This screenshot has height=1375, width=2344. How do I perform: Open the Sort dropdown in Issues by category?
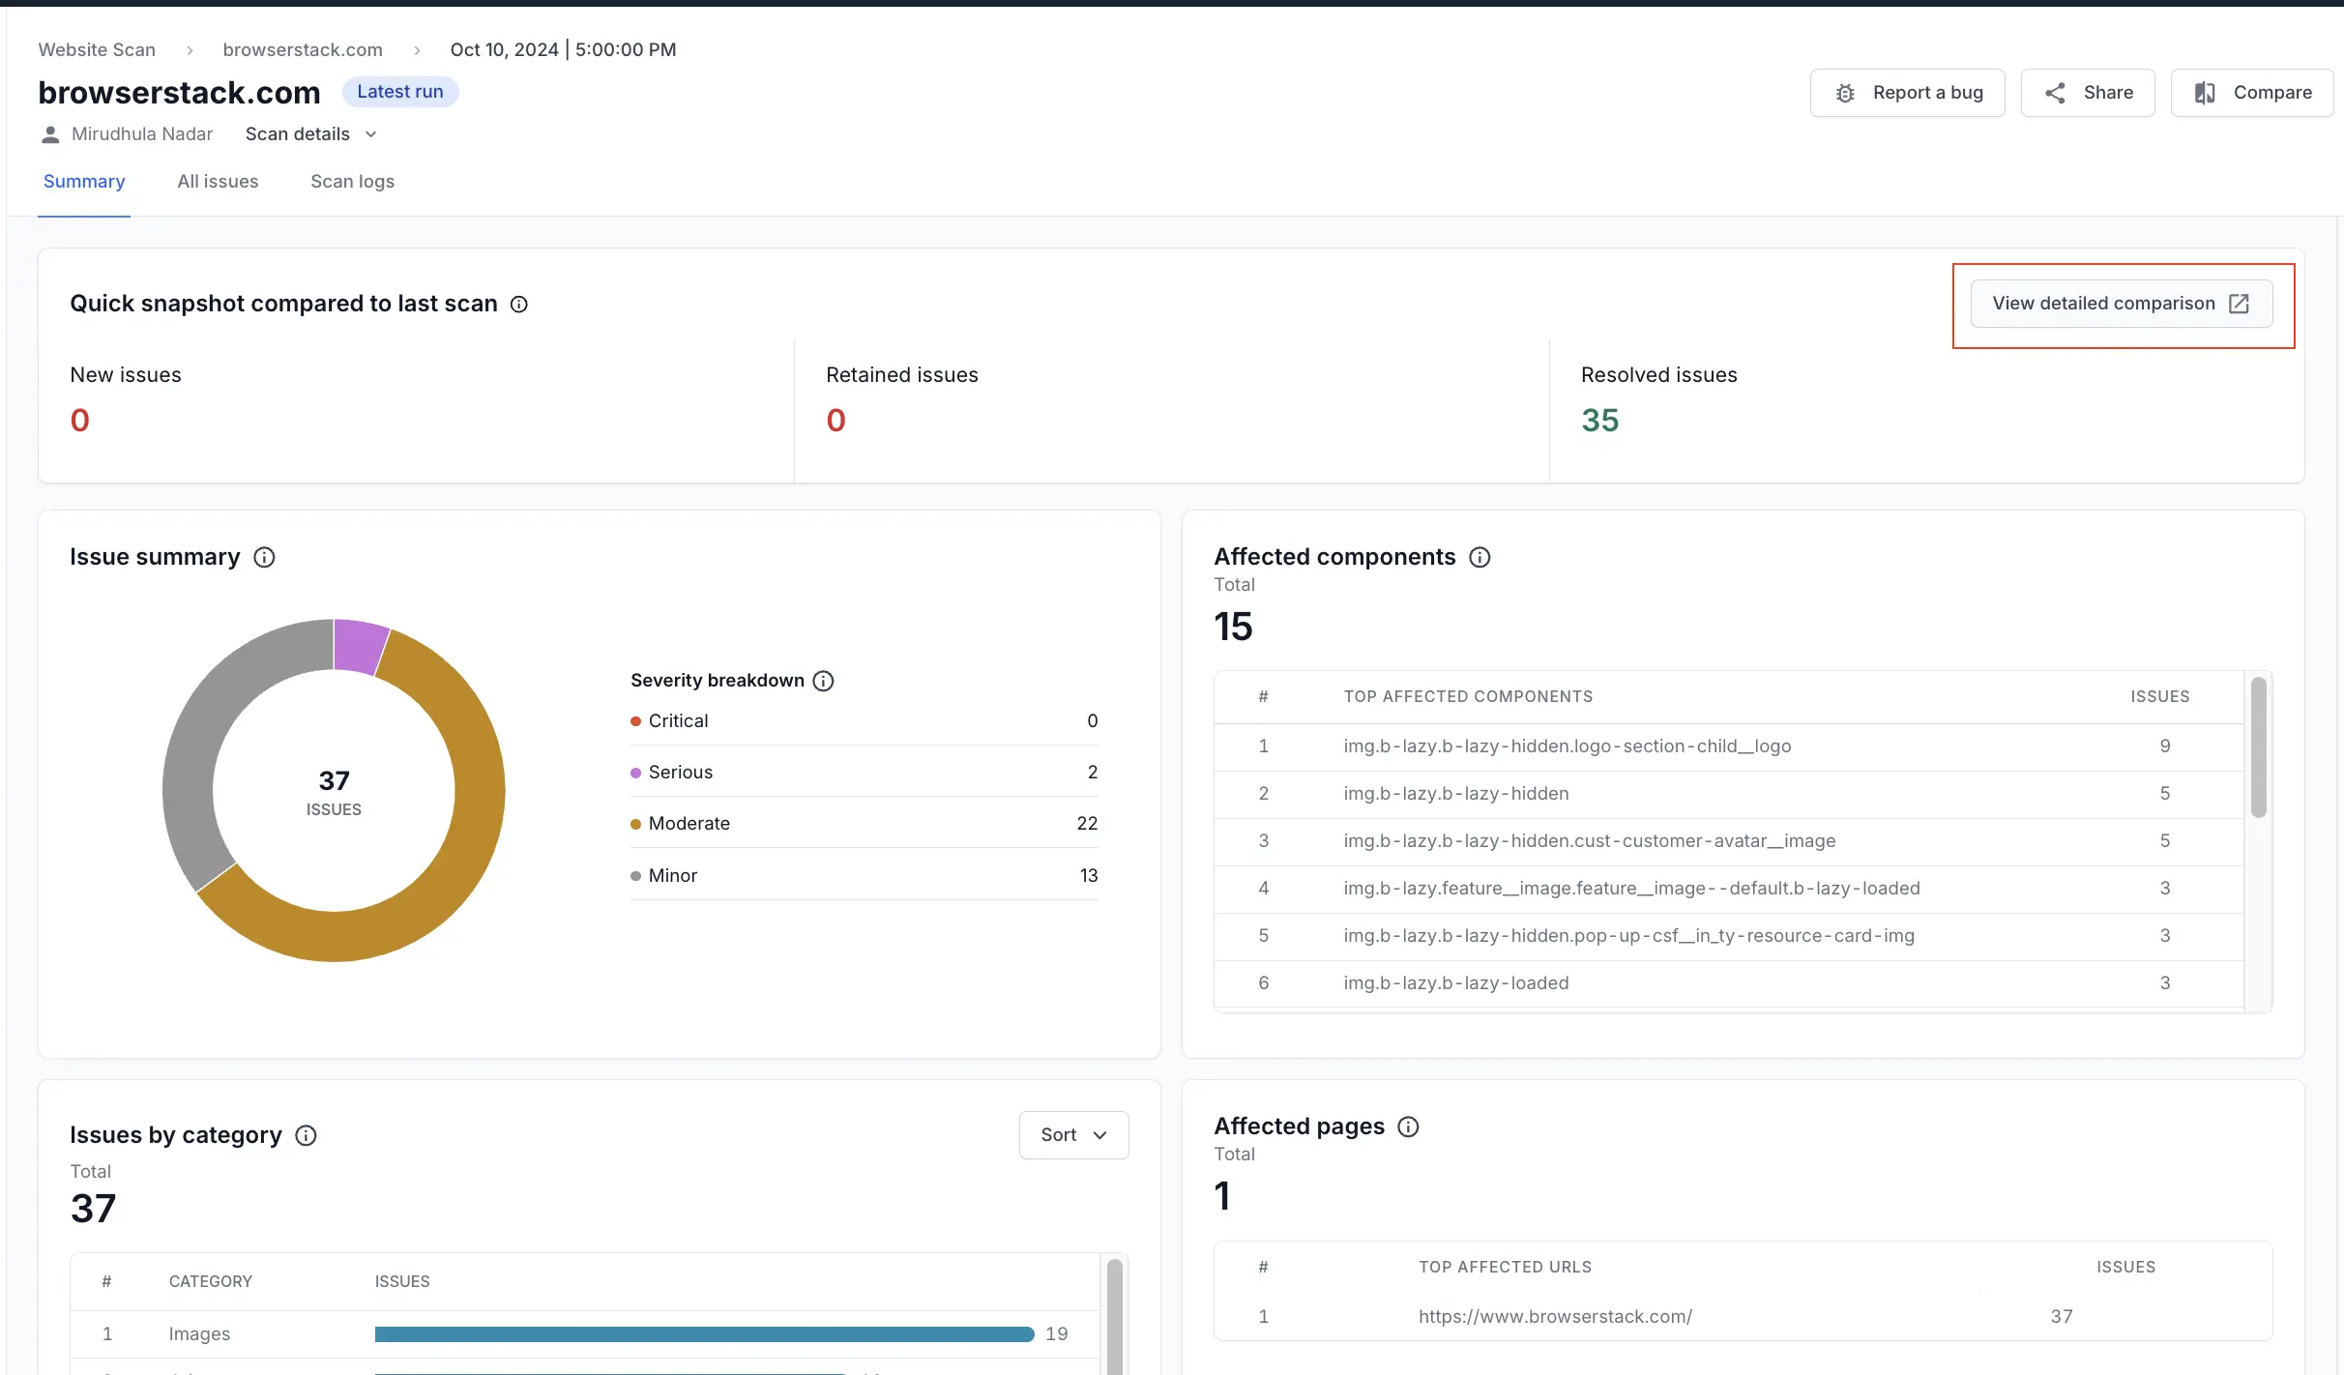(1073, 1135)
